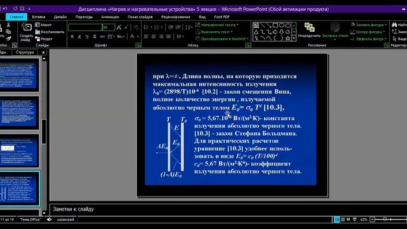Open line spacing dropdown
The width and height of the screenshot is (407, 229).
(x=189, y=27)
